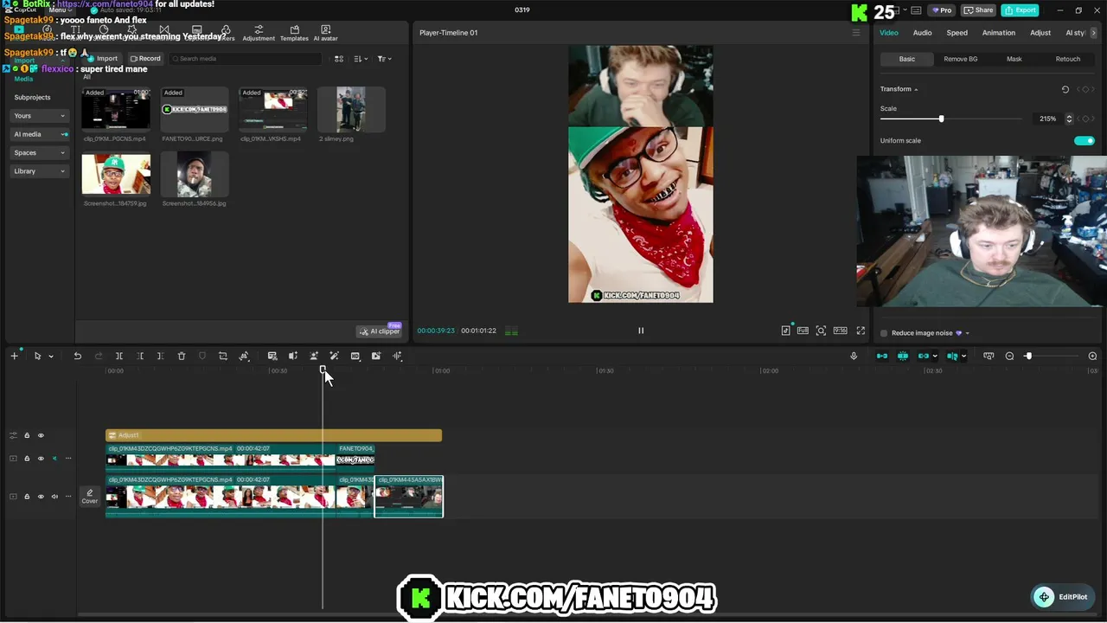Enable the Reduce image noise checkbox

click(884, 333)
